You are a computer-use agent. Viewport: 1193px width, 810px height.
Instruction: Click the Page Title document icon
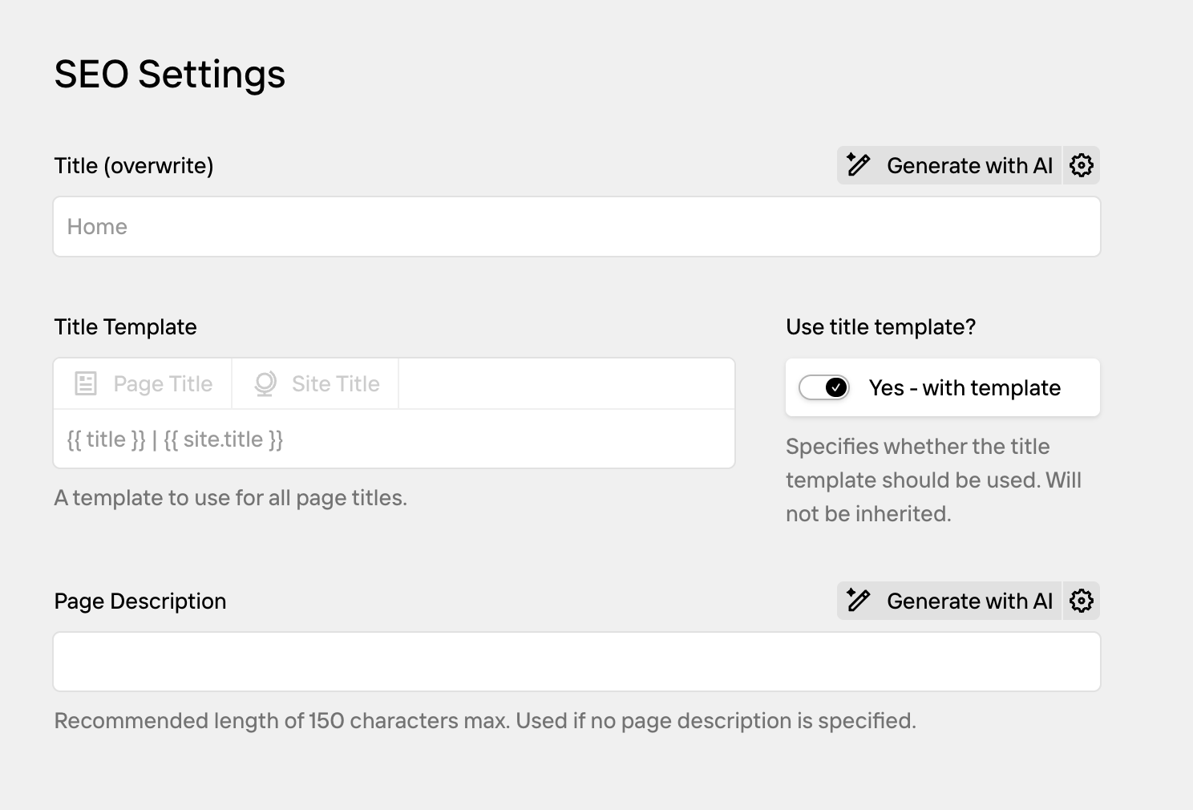click(86, 383)
